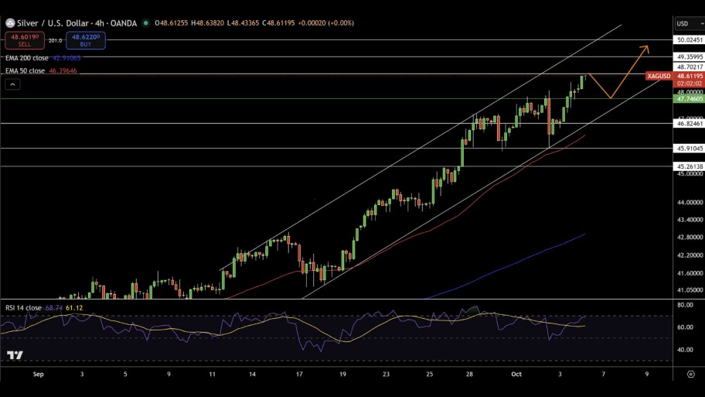Click the XAGUSD price label tag
This screenshot has width=705, height=397.
click(659, 76)
